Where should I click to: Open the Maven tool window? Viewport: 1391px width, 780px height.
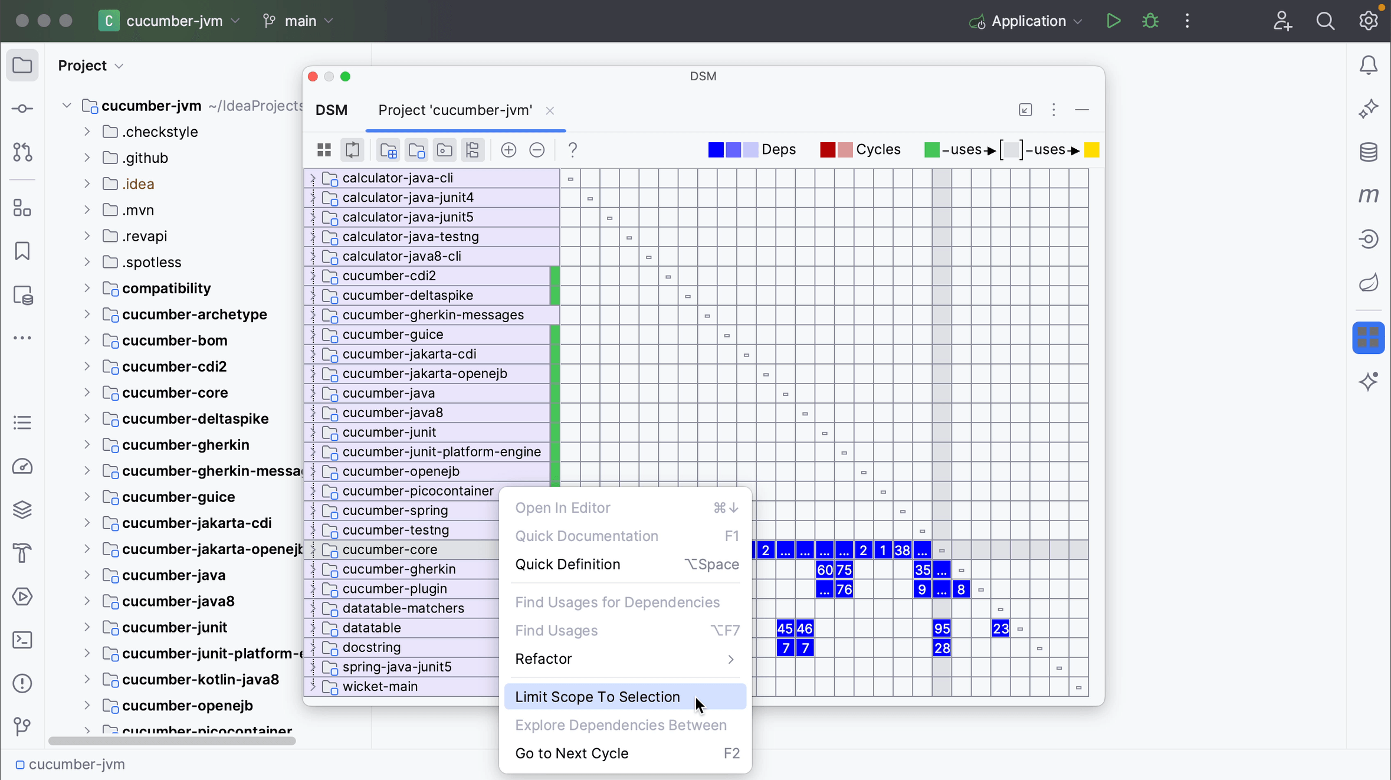pyautogui.click(x=1369, y=195)
